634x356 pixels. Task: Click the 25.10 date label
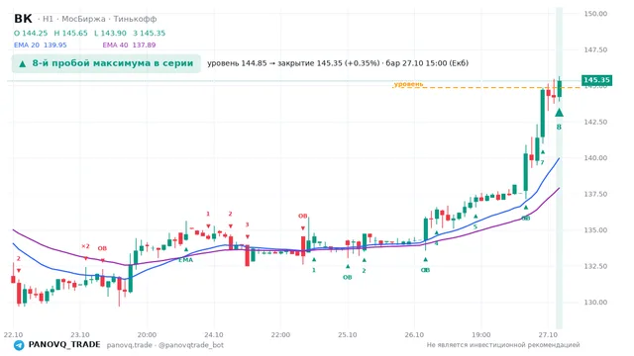coord(348,334)
